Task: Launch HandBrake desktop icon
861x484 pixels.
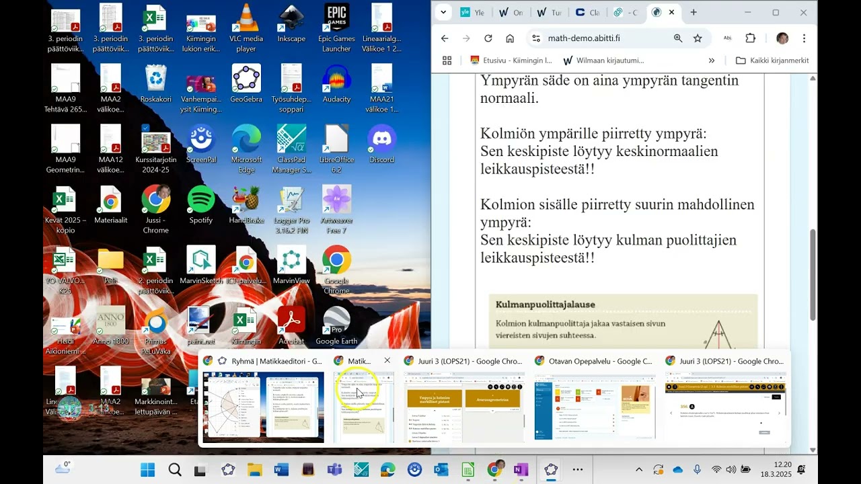Action: click(246, 205)
